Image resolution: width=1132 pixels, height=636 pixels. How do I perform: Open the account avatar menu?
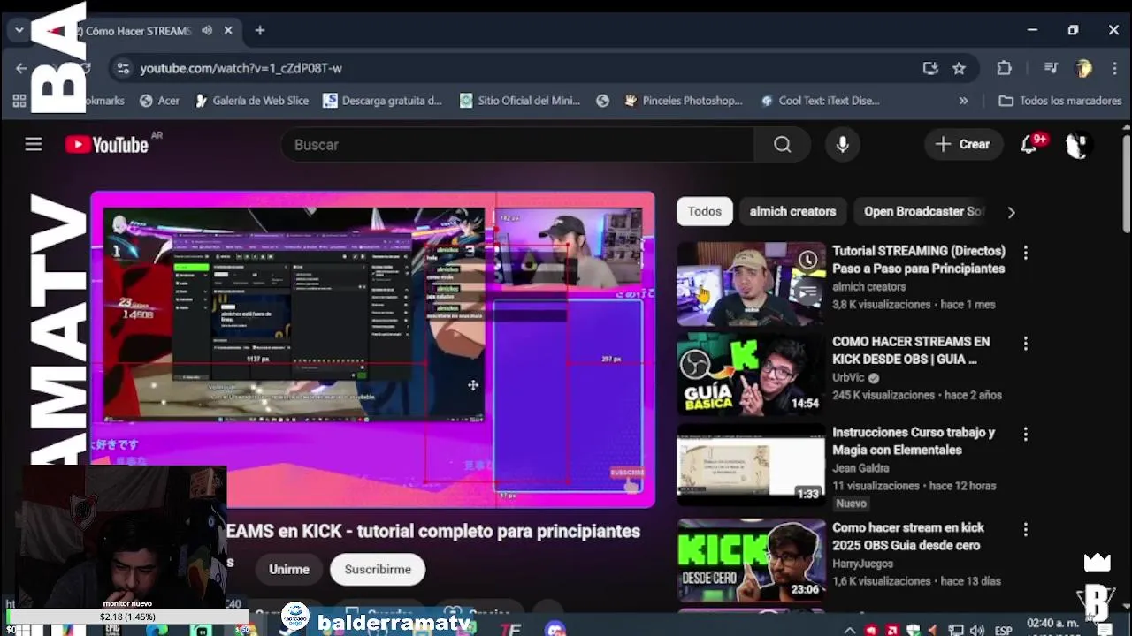1076,144
